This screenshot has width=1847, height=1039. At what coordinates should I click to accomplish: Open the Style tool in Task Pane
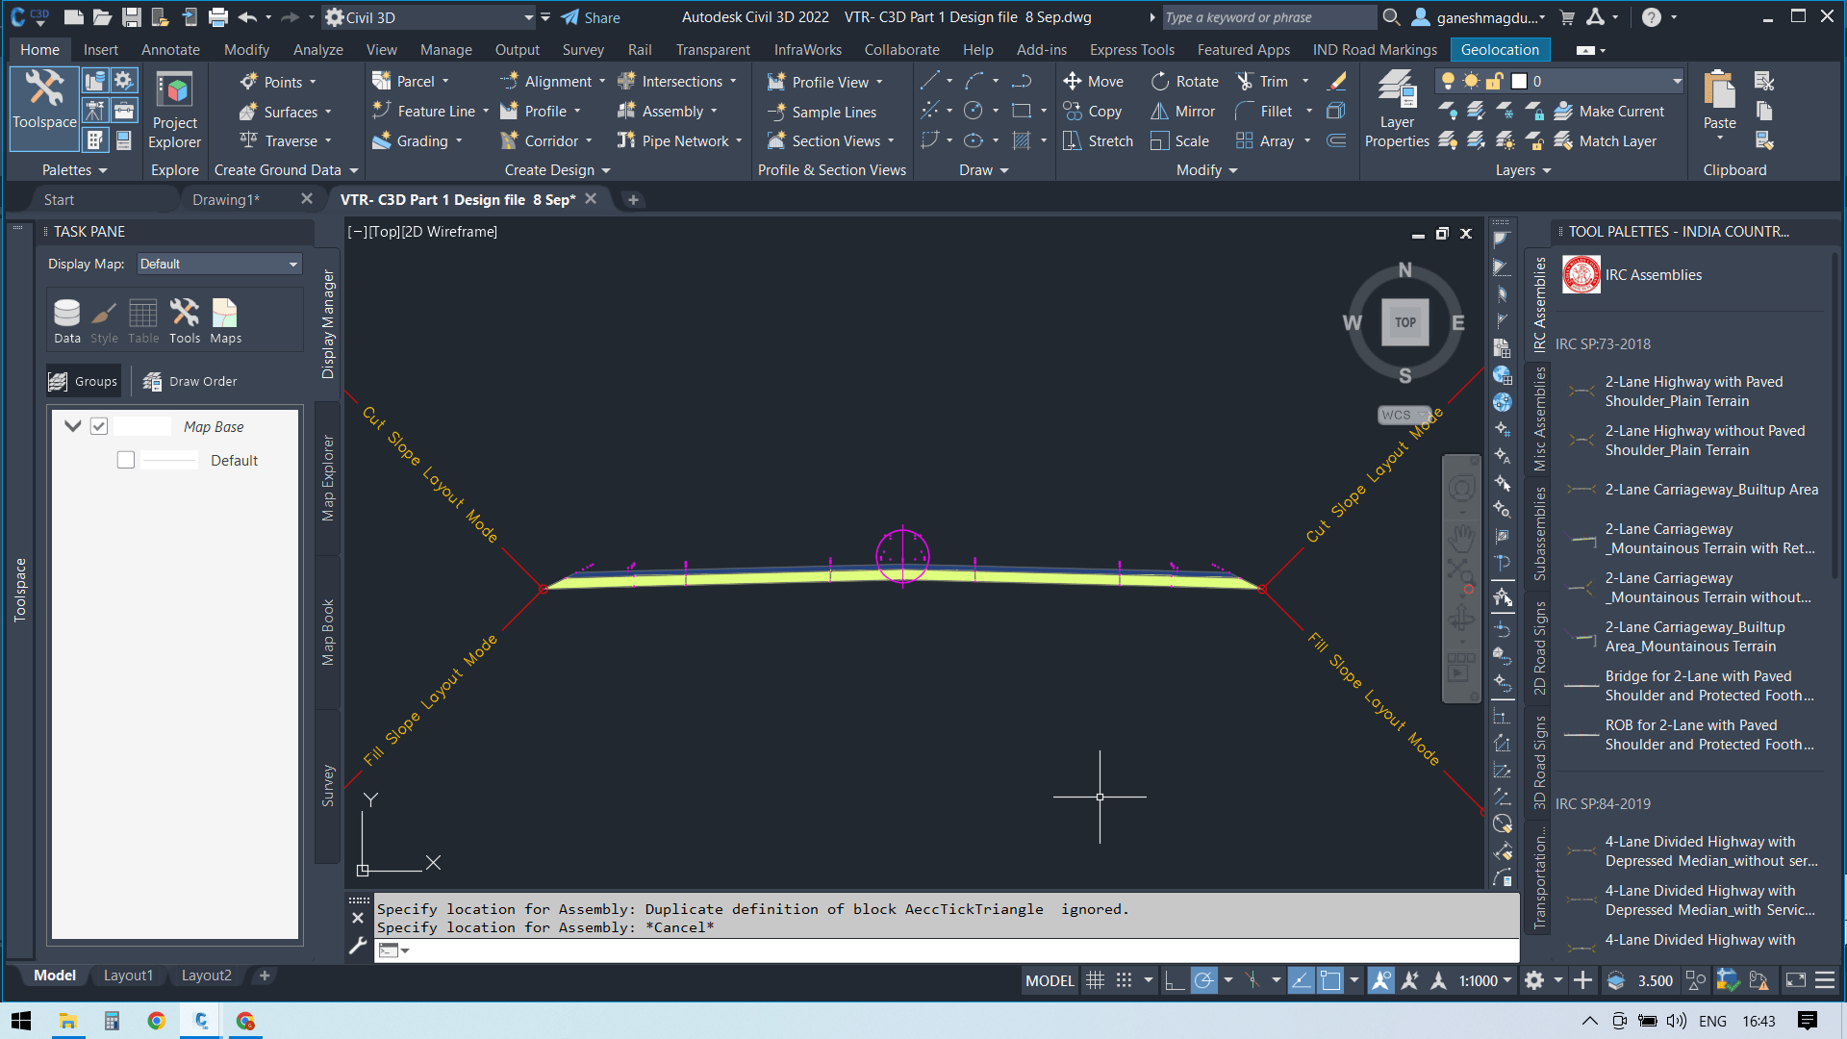(x=103, y=319)
